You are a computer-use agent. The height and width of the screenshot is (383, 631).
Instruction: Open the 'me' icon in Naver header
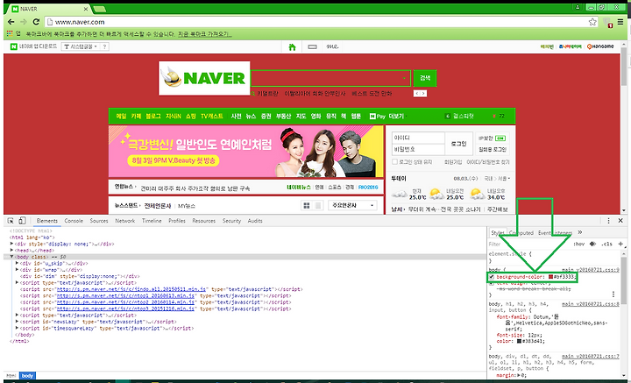click(x=332, y=47)
